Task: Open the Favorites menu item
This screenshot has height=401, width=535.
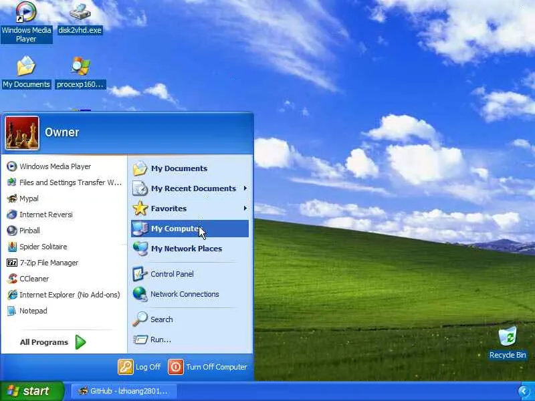Action: click(190, 209)
